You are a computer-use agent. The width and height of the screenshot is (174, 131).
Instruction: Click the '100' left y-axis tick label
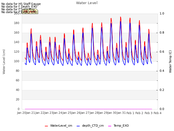[x=17, y=61]
